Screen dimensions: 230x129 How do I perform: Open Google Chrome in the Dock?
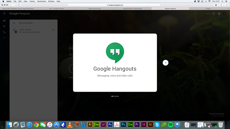click(x=36, y=125)
